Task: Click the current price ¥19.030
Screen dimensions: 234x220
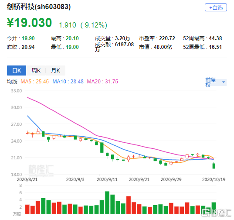Action: [29, 23]
